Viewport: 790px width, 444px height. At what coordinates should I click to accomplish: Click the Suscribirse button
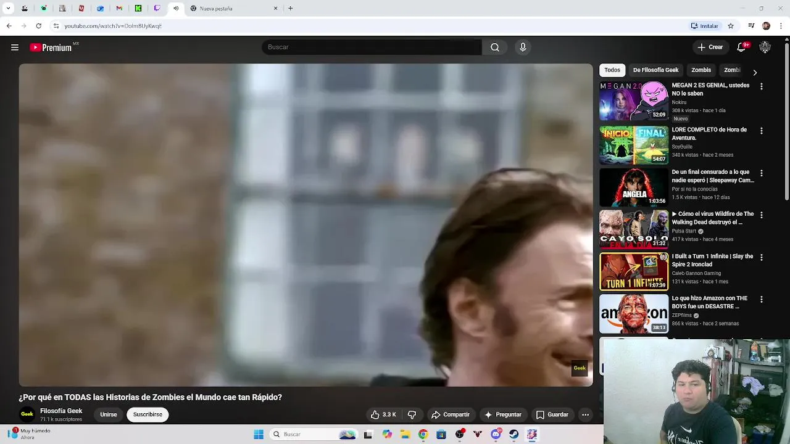point(148,414)
